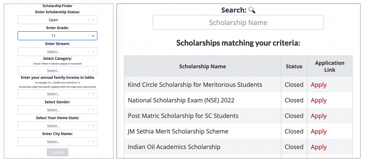
Task: Apply to Kind Circle Scholarship
Action: pyautogui.click(x=318, y=85)
